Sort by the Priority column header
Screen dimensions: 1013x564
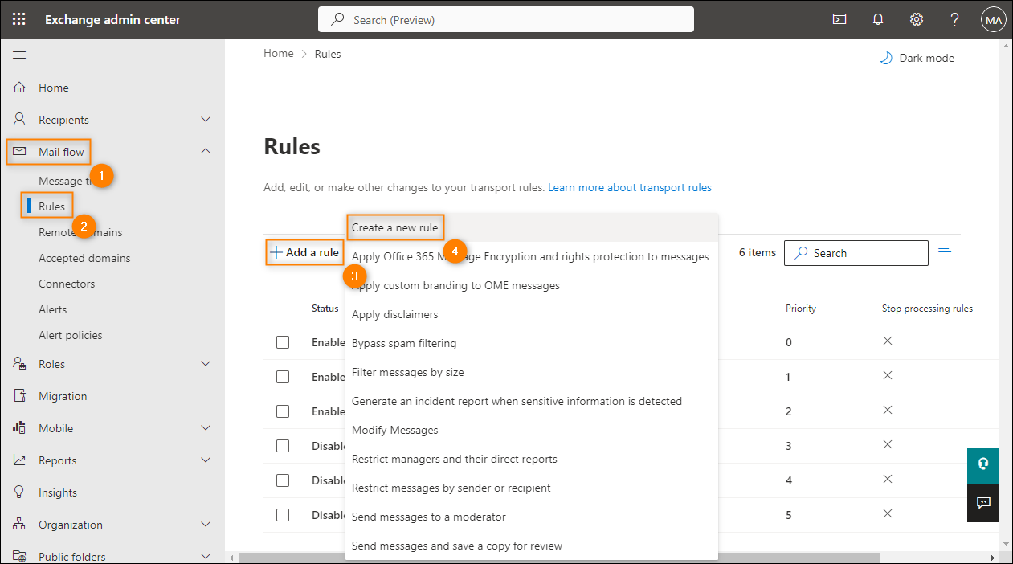[x=801, y=309]
